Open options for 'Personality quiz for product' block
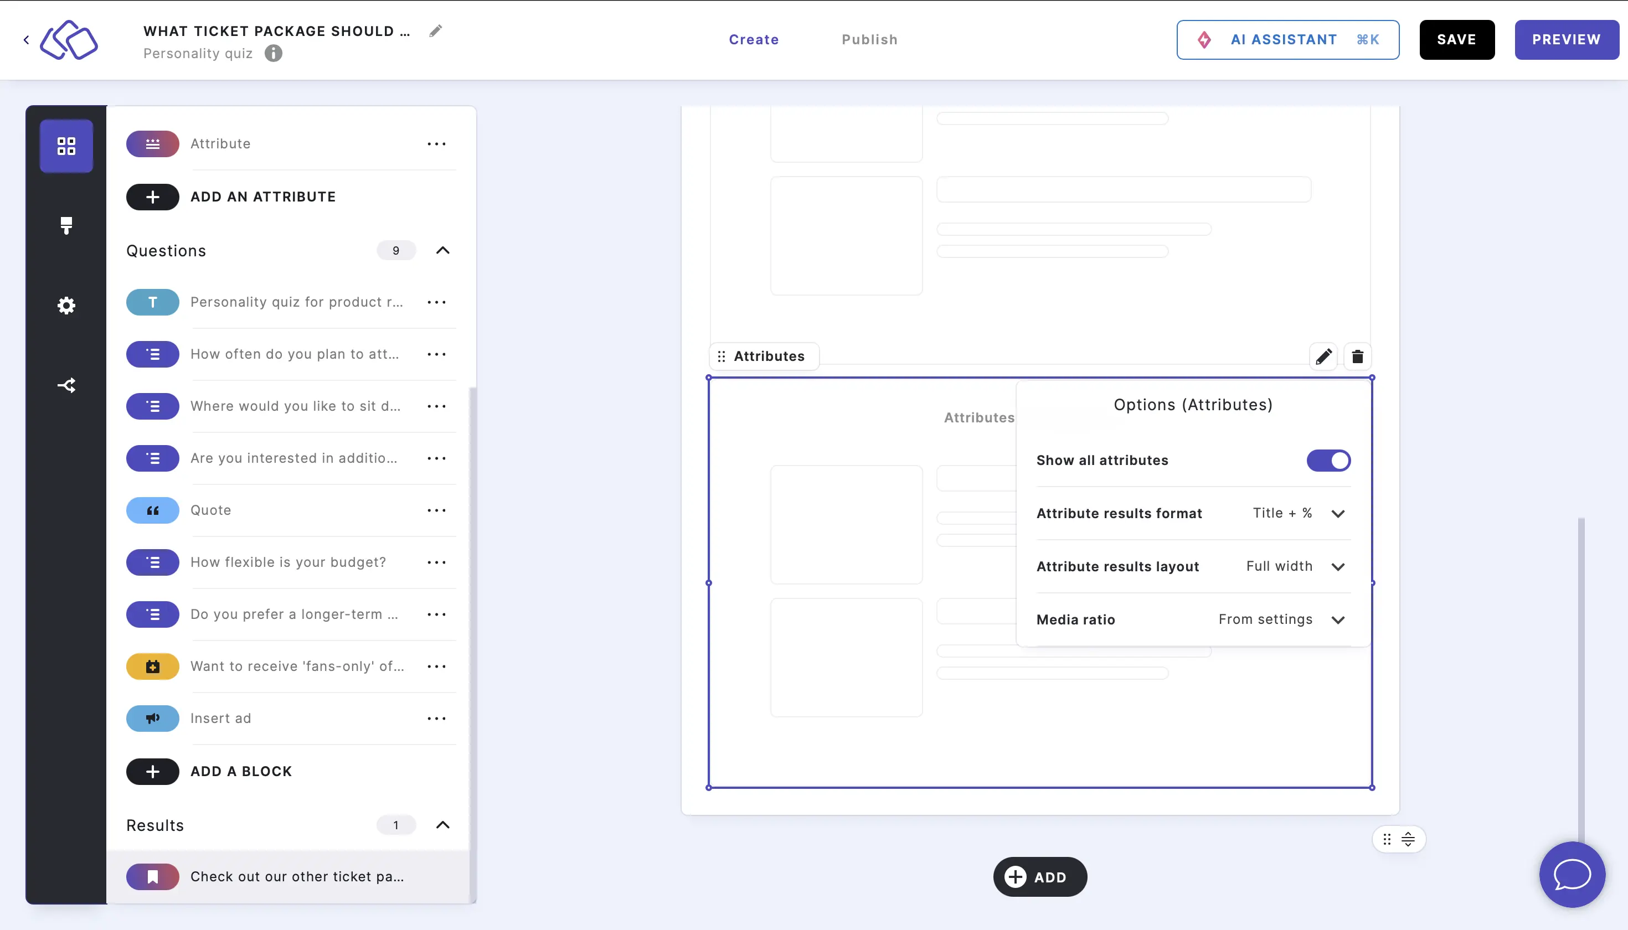 [x=436, y=302]
